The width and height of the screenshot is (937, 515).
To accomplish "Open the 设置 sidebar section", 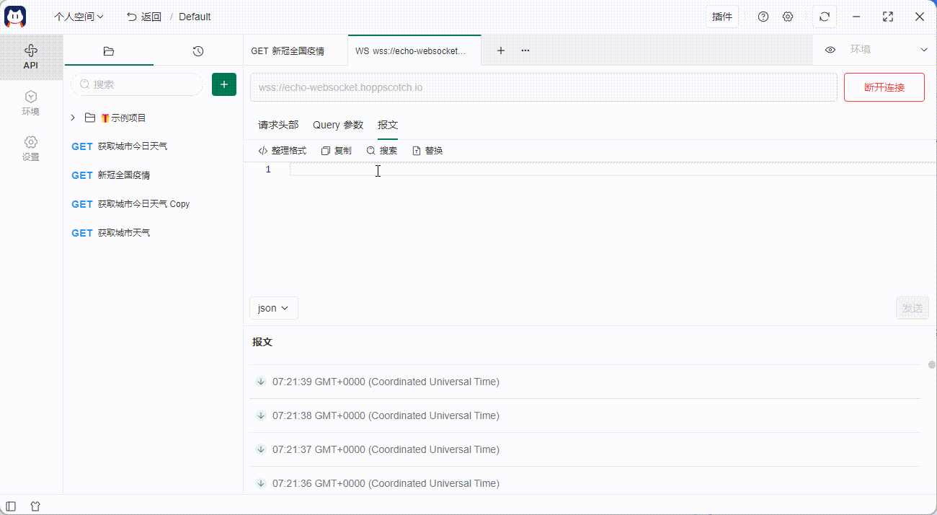I will pyautogui.click(x=31, y=149).
